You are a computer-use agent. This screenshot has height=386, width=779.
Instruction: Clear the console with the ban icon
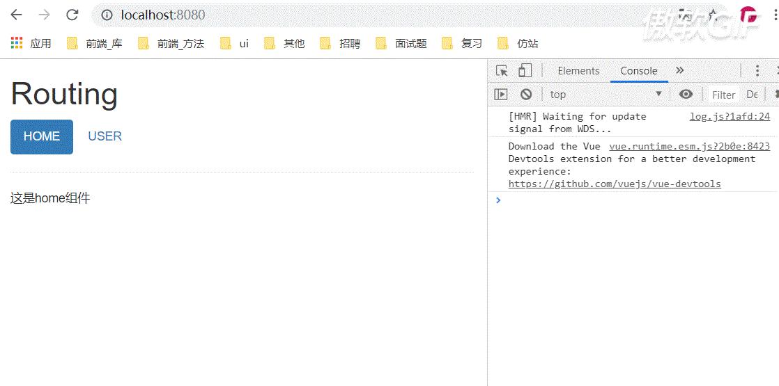click(526, 95)
